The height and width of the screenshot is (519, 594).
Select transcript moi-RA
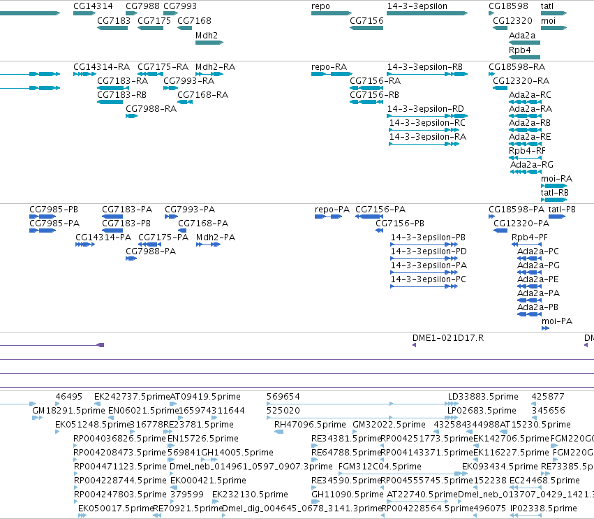[x=556, y=179]
